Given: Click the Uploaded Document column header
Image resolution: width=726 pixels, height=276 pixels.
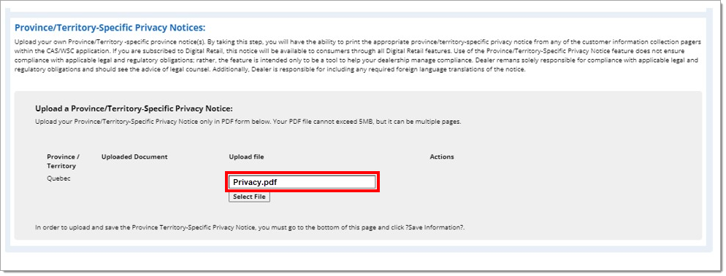Looking at the screenshot, I should point(134,157).
